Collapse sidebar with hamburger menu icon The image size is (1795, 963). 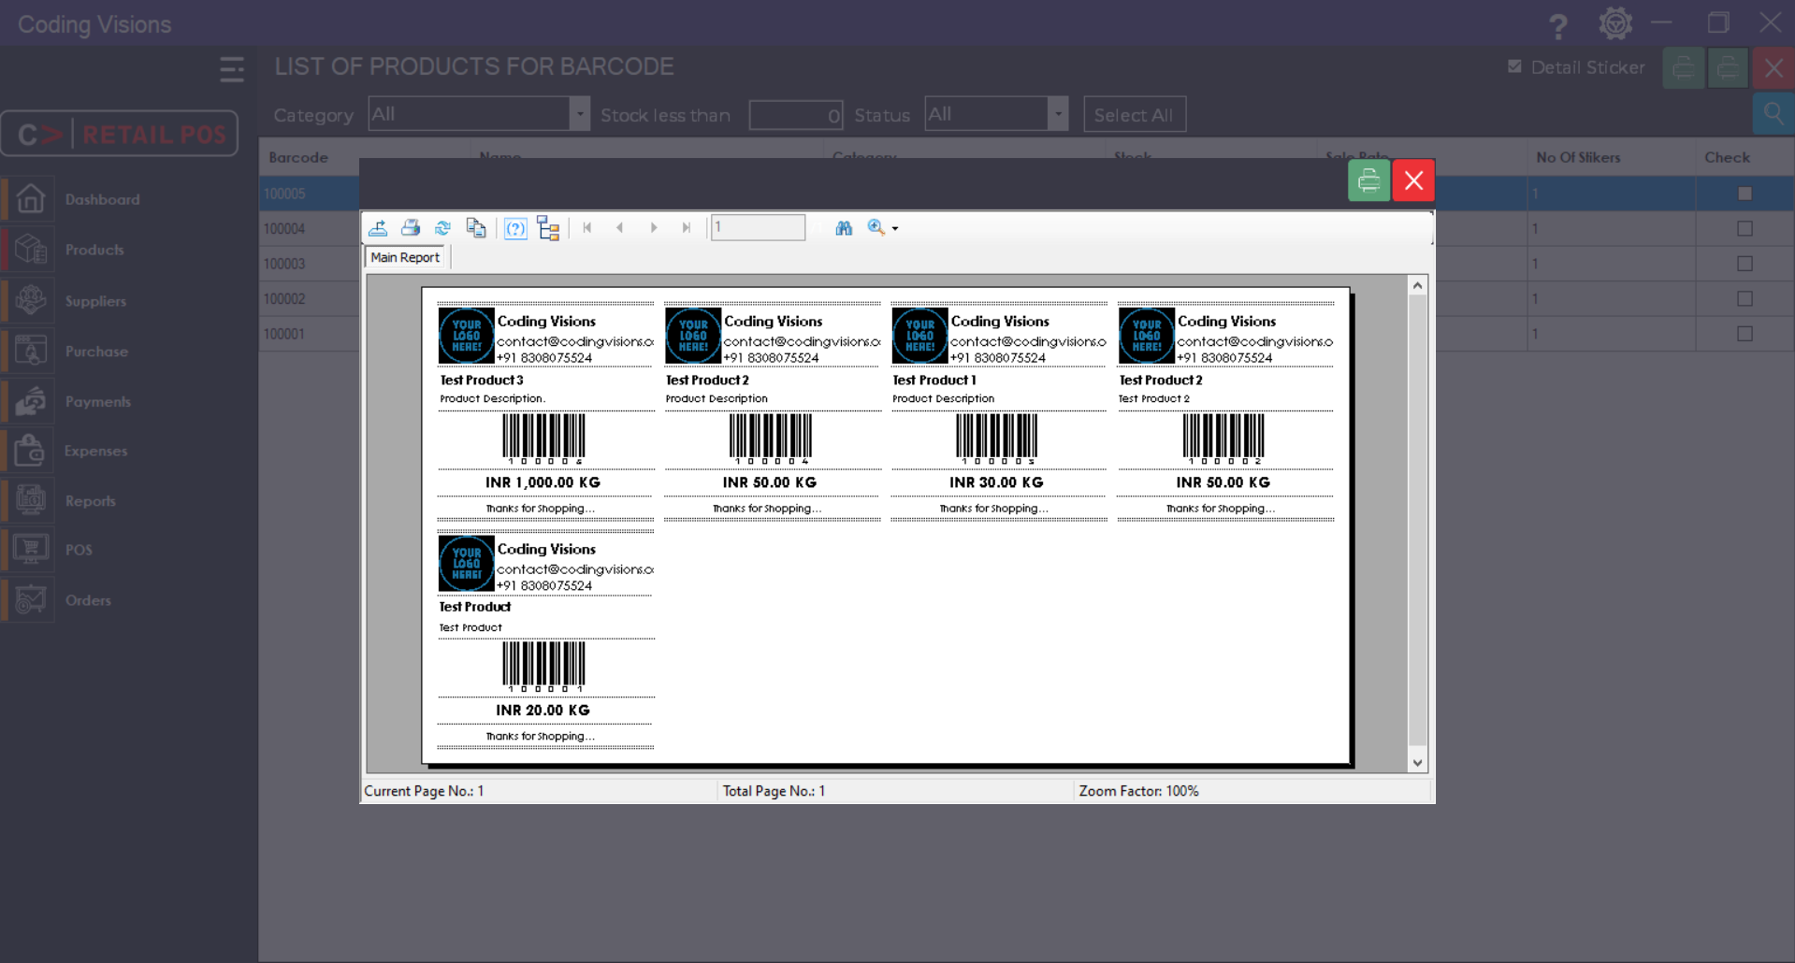click(x=232, y=69)
